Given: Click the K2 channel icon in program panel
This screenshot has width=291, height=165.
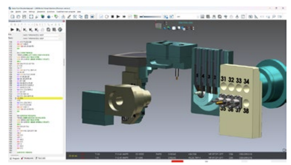Looking at the screenshot, I should pyautogui.click(x=31, y=29).
